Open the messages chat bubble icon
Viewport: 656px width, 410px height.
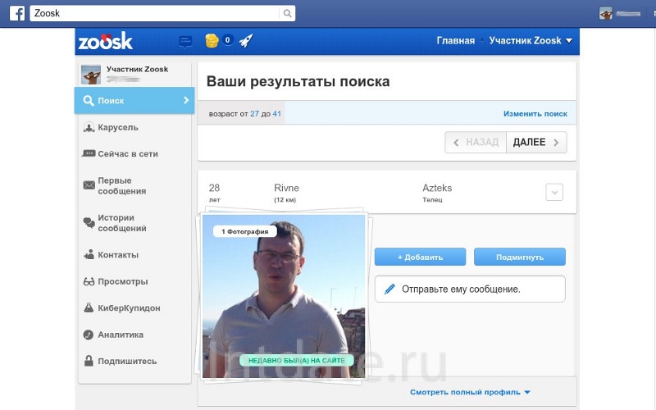[185, 42]
